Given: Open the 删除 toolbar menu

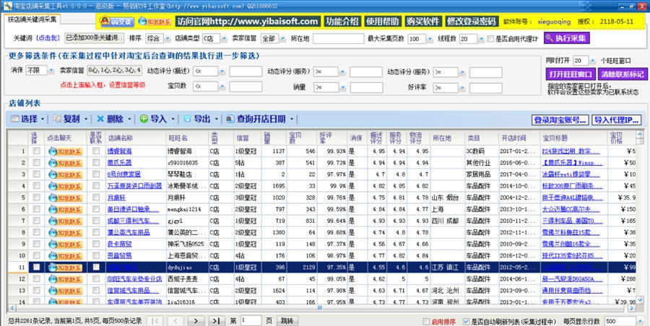Looking at the screenshot, I should click(114, 119).
